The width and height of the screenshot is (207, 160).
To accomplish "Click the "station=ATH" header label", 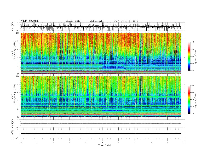I will pyautogui.click(x=97, y=21).
